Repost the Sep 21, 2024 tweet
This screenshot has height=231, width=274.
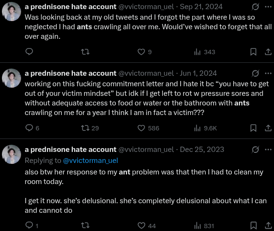[85, 52]
